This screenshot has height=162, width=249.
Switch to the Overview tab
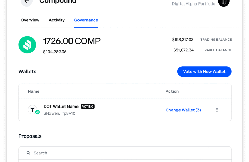30,20
